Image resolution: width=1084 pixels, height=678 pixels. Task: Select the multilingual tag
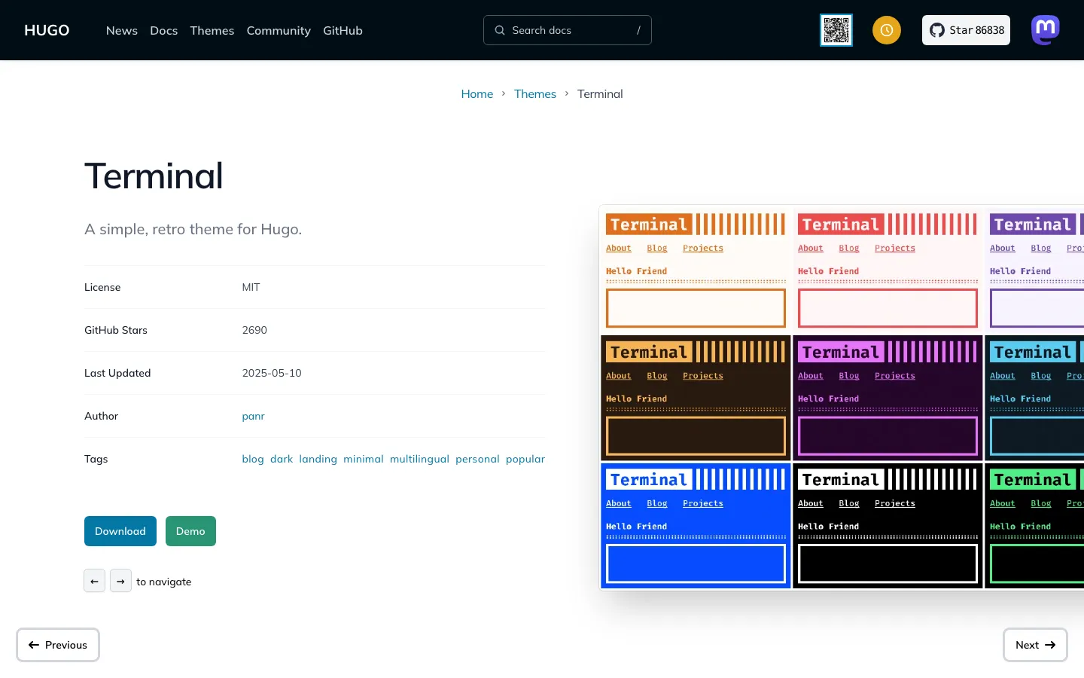419,459
